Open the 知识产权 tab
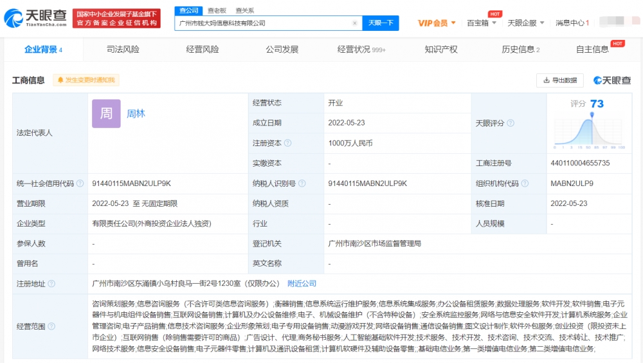643x363 pixels. [441, 50]
